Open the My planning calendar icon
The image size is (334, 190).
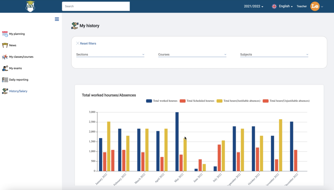click(5, 34)
